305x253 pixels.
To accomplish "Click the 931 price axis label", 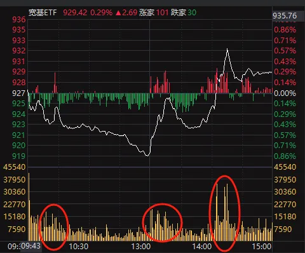I will click(19, 62).
